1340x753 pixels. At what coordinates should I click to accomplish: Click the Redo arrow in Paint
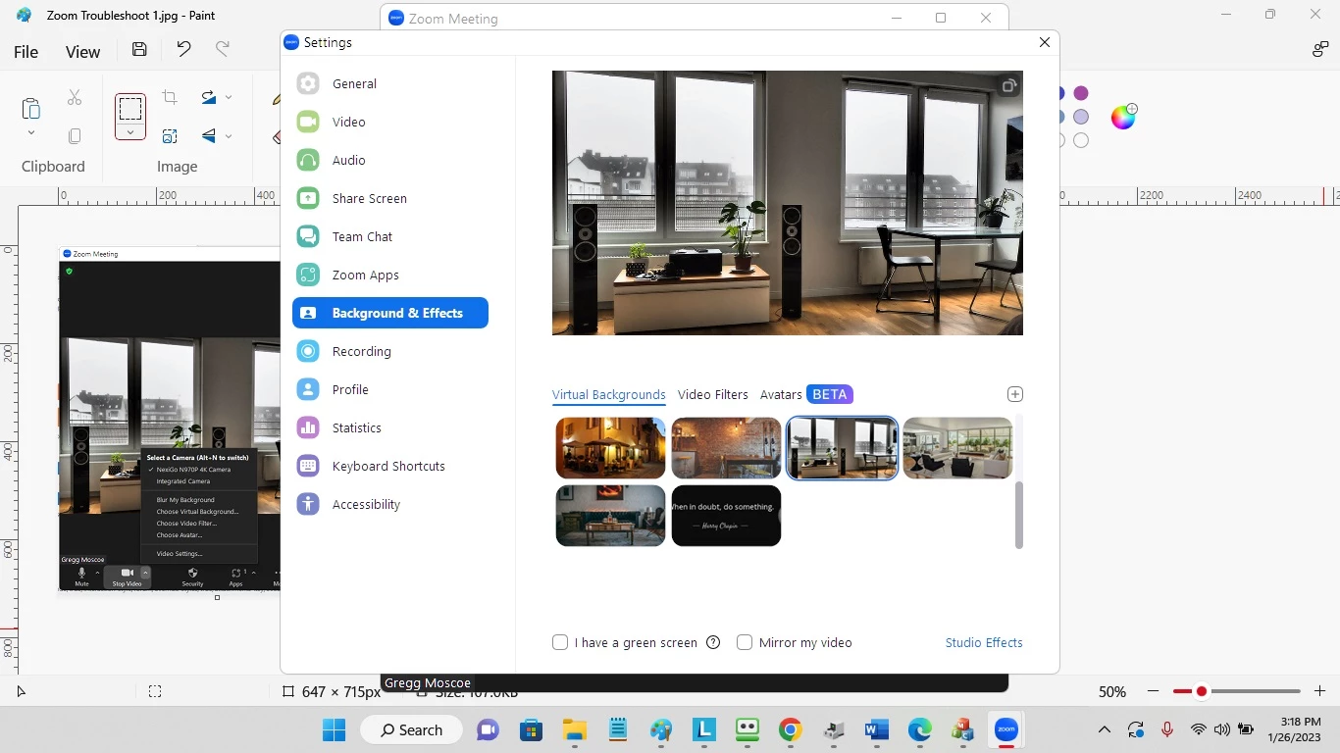(x=223, y=49)
